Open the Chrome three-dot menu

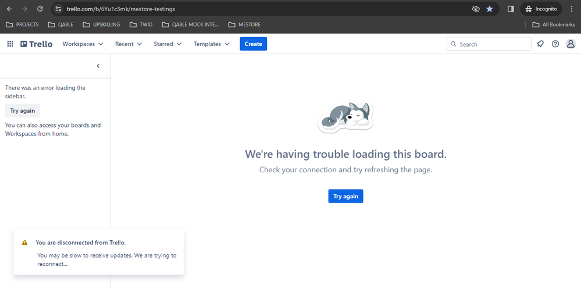click(571, 9)
